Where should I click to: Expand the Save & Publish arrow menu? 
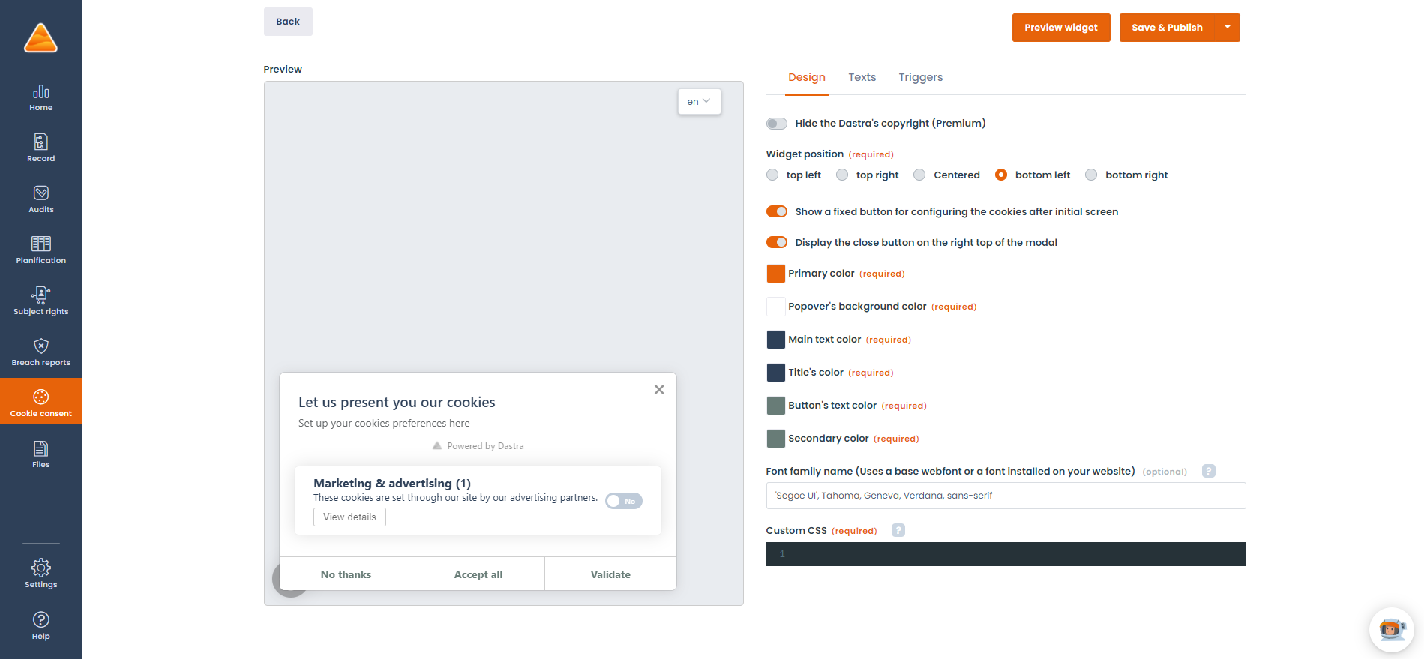pos(1228,28)
